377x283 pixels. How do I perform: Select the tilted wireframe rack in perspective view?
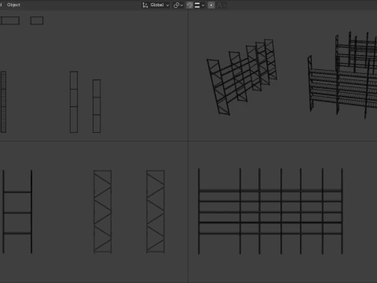click(242, 77)
